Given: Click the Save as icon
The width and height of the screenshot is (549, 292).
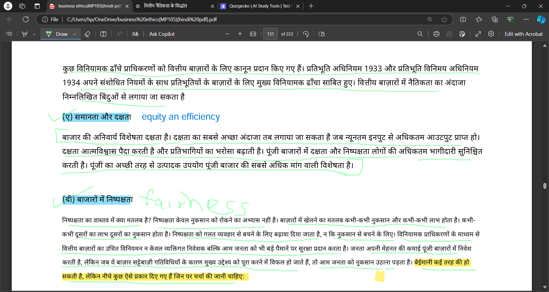Looking at the screenshot, I should coord(462,34).
